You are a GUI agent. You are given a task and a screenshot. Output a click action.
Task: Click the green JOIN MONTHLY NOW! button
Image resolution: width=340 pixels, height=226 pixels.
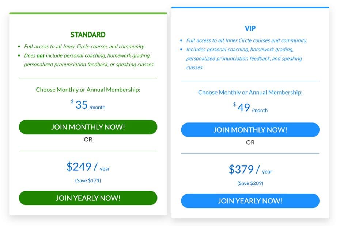click(88, 127)
